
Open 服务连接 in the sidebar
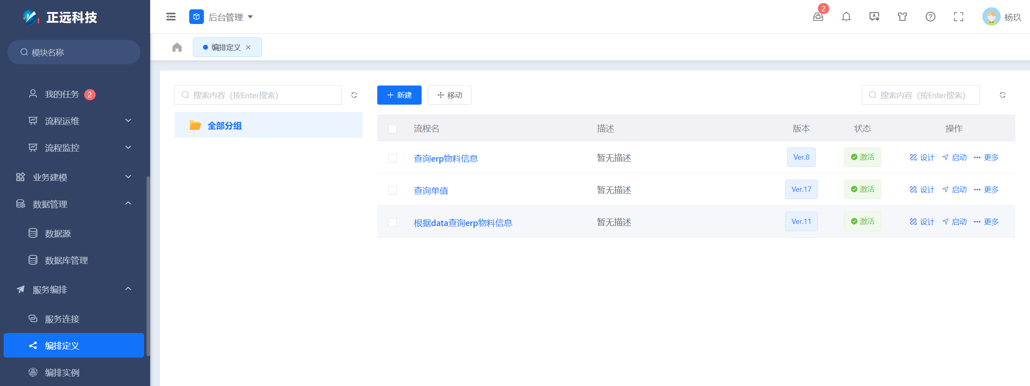(x=62, y=319)
